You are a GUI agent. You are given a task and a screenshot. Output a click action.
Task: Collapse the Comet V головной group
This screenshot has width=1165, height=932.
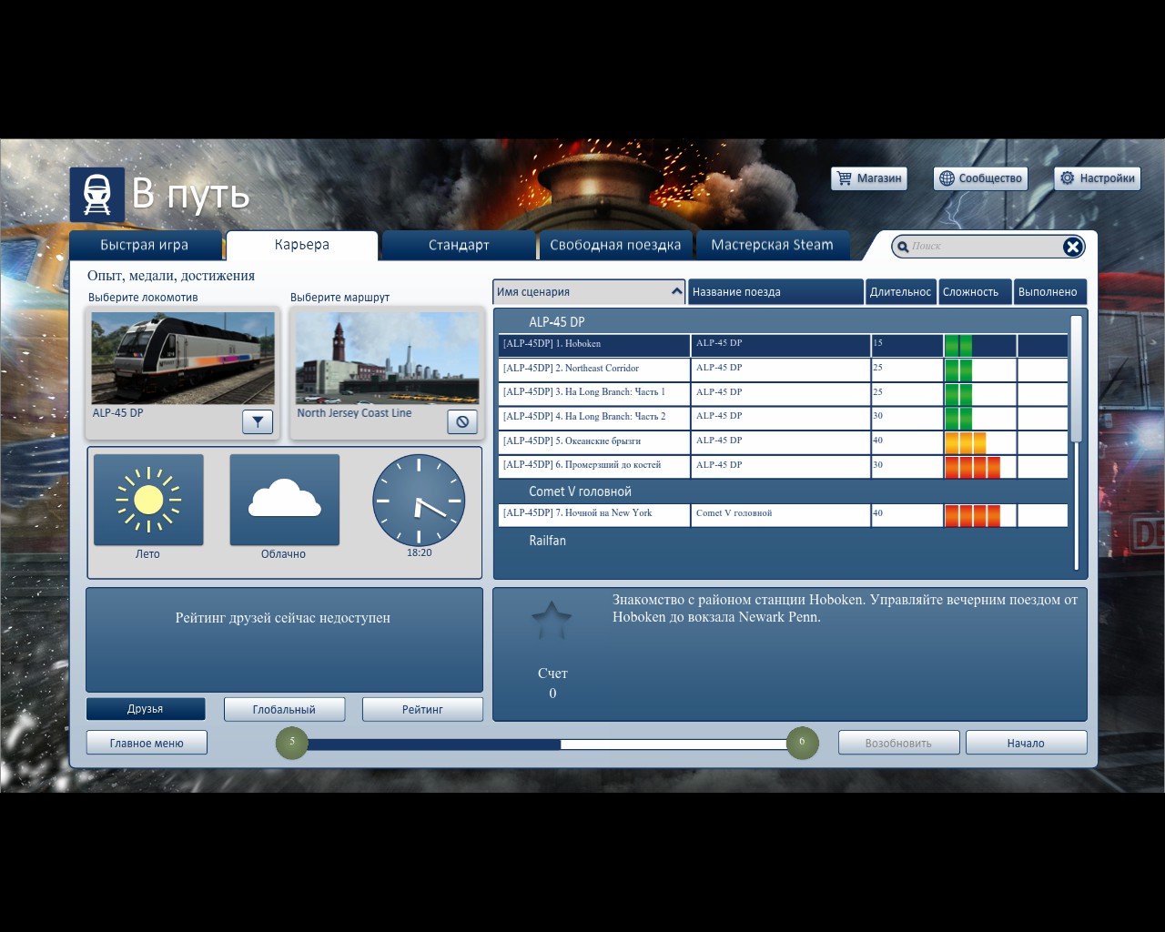[580, 491]
